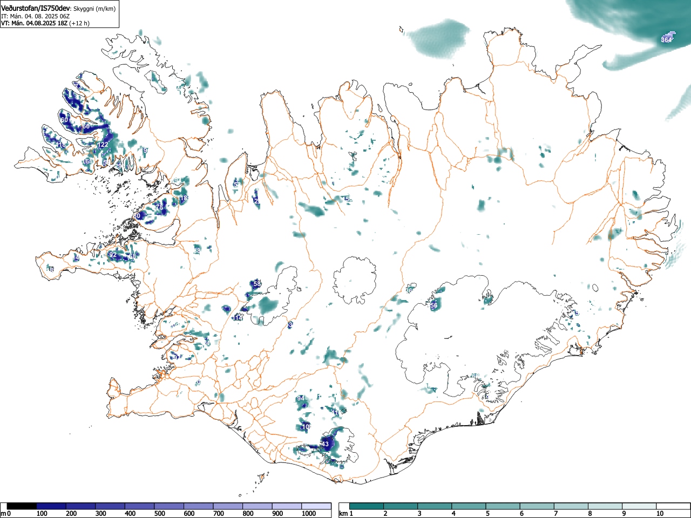
Task: Click the 3 label on the km legend
Action: [x=419, y=514]
